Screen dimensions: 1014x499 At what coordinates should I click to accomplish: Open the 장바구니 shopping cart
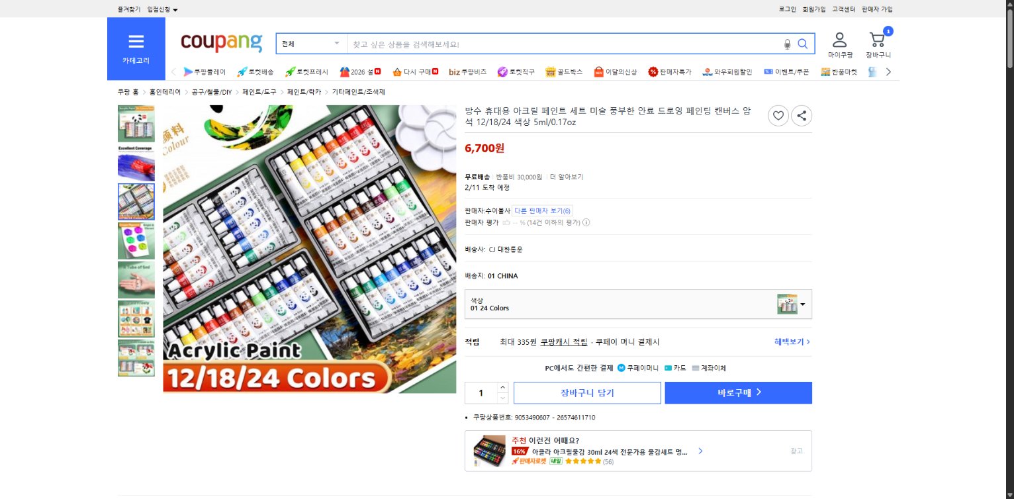coord(877,41)
